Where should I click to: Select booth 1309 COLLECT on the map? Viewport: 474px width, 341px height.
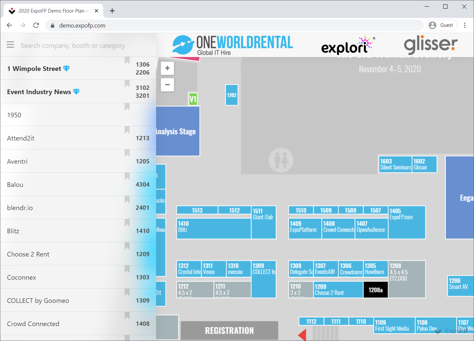pos(264,279)
